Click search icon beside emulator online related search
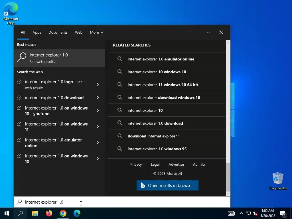The width and height of the screenshot is (292, 219). pyautogui.click(x=120, y=59)
